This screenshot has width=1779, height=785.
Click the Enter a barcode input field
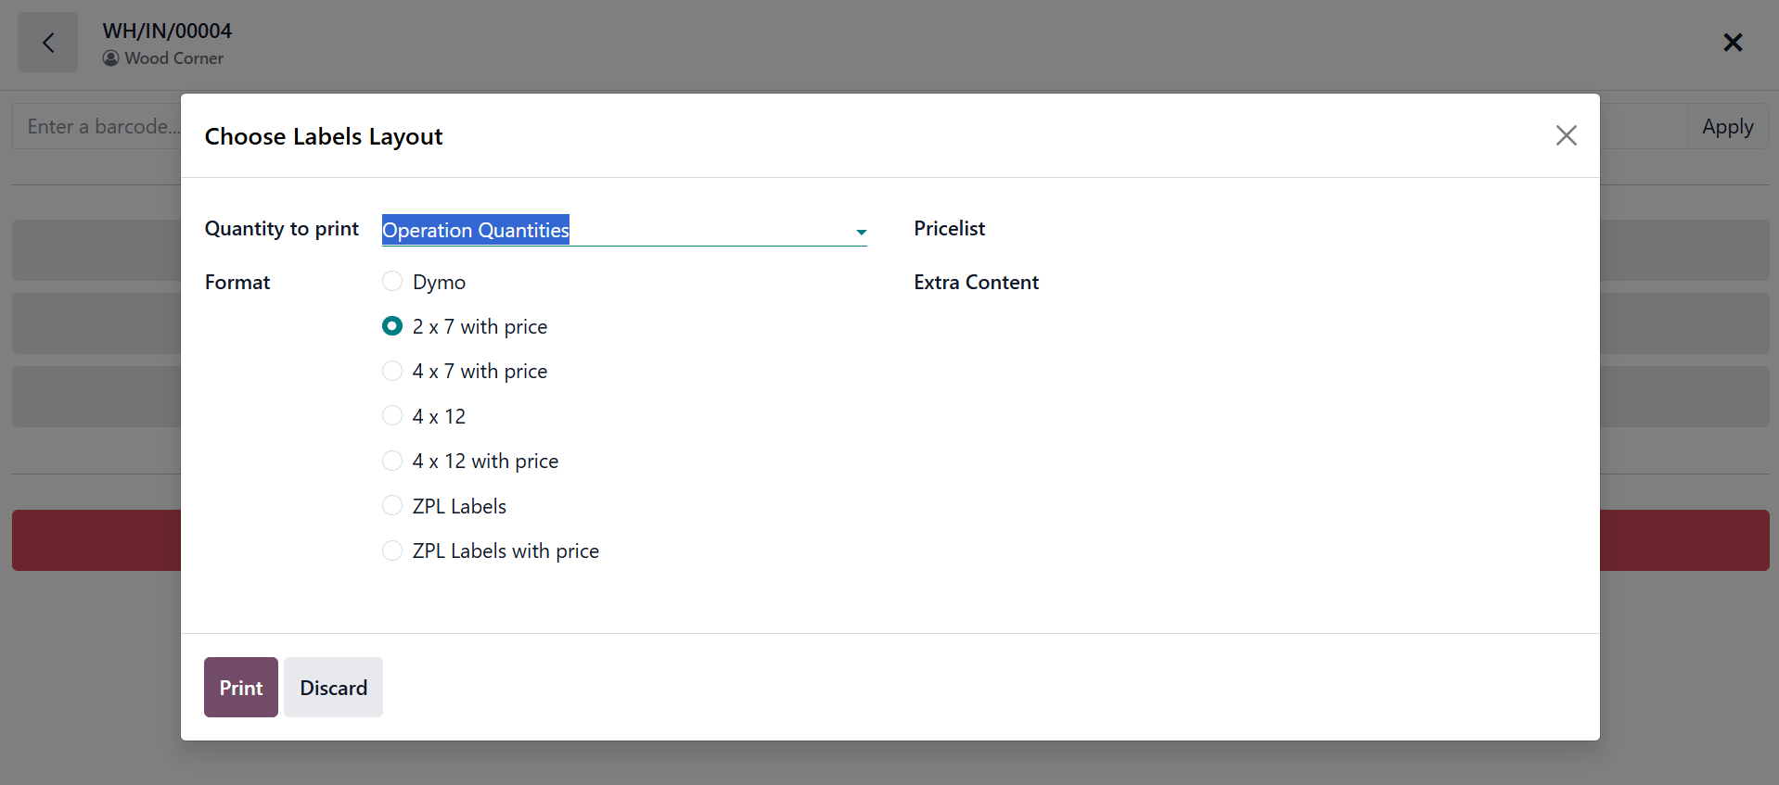pos(97,127)
